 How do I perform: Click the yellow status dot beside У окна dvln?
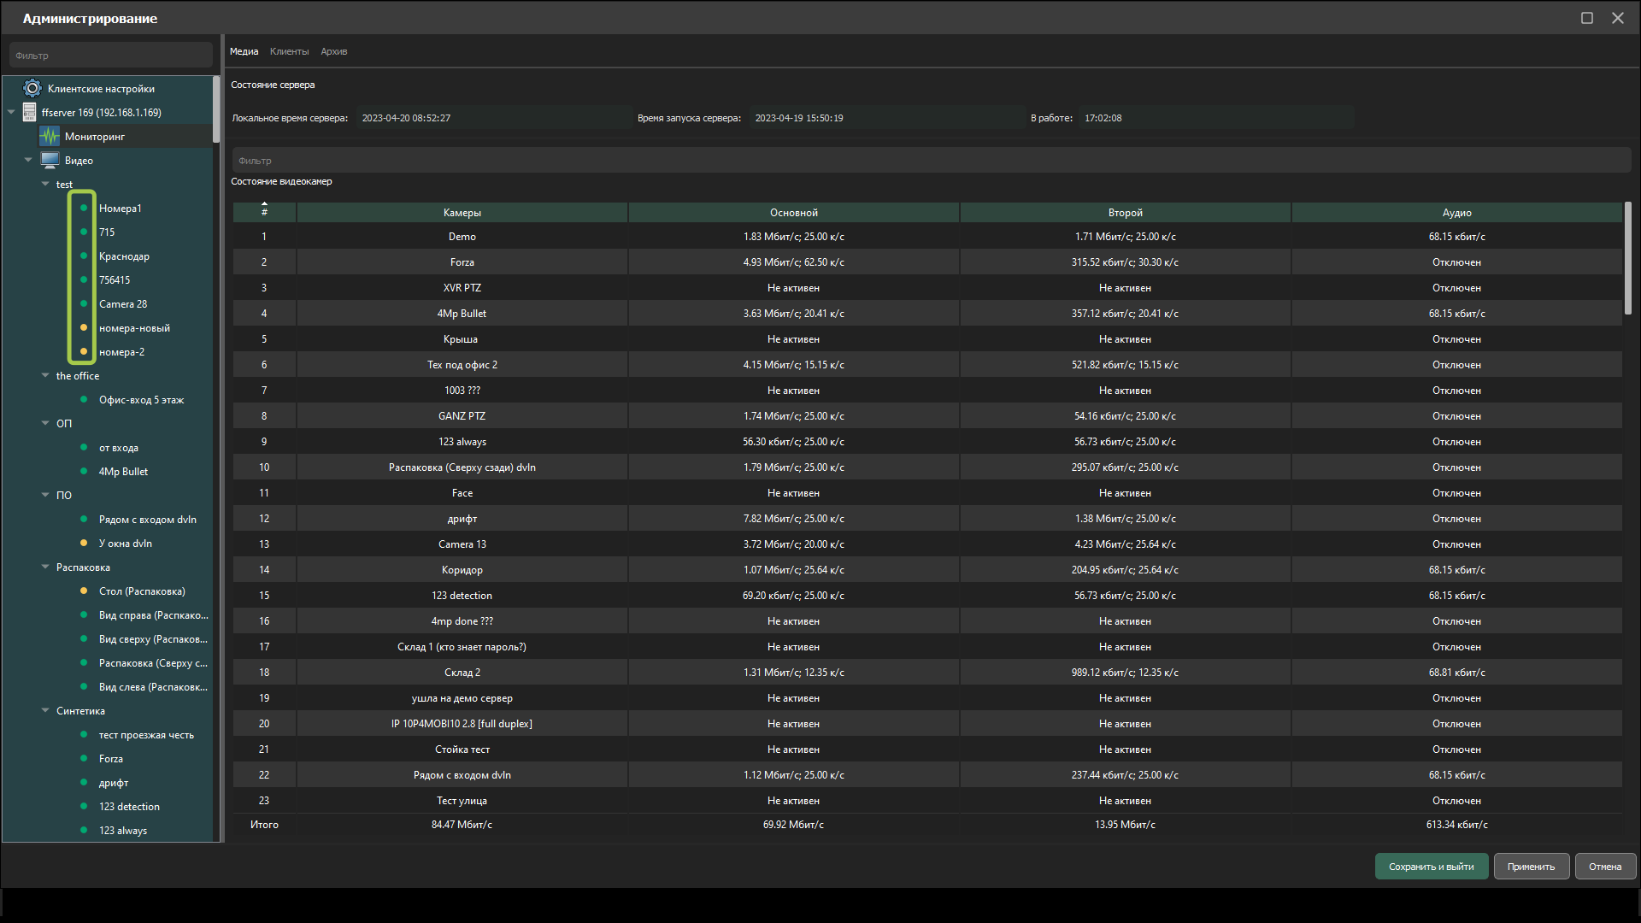(84, 543)
